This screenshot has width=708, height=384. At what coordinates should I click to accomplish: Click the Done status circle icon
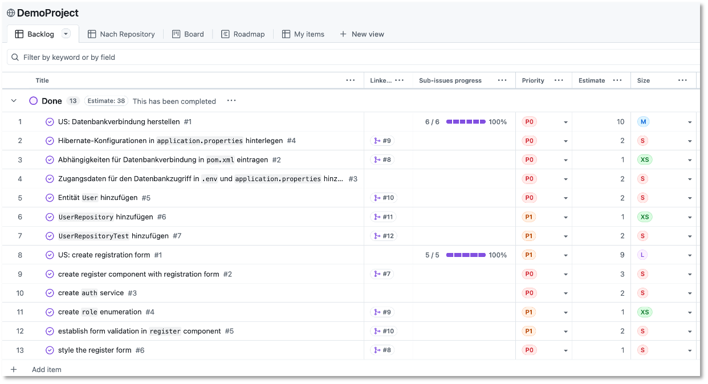click(x=33, y=101)
